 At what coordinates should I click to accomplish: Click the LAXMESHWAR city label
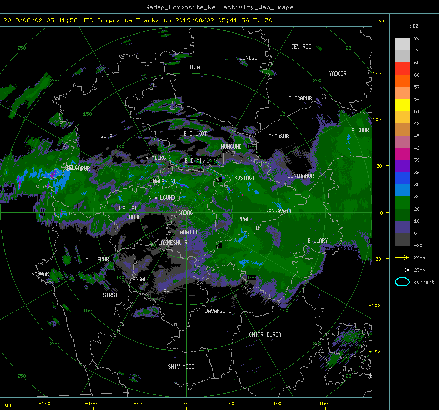tap(173, 243)
